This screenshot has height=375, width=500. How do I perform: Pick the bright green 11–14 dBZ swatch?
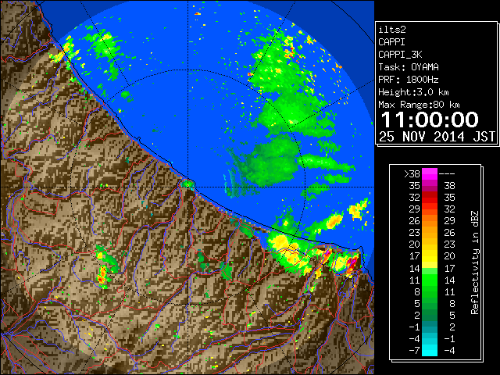(430, 280)
